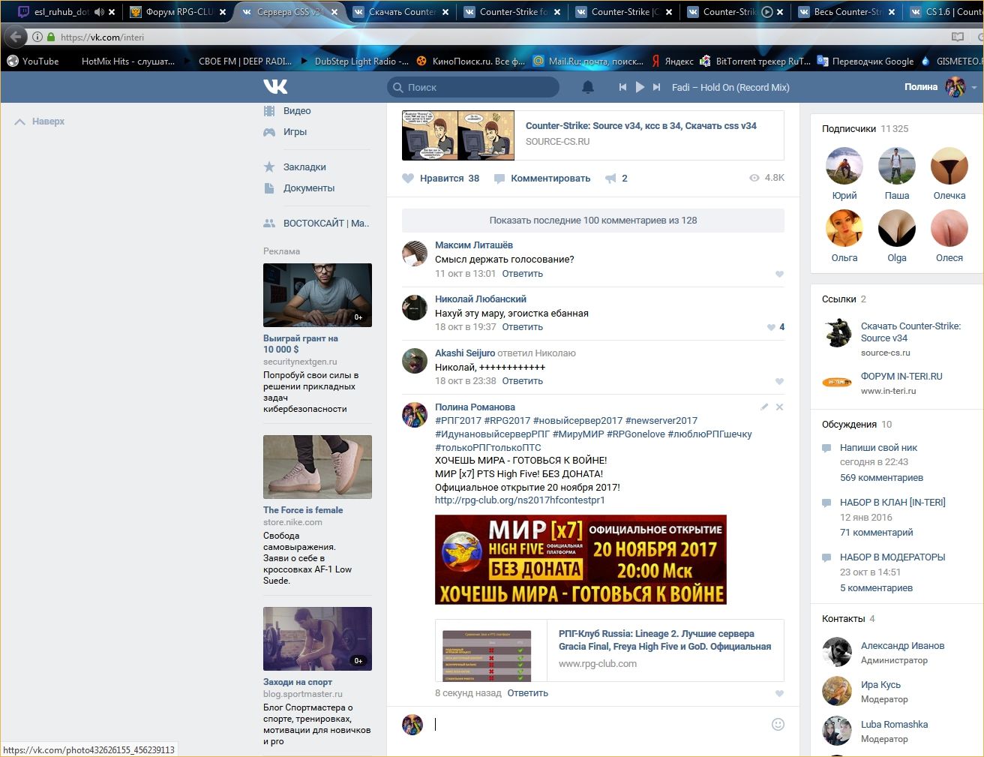Open the emoji smiley picker
This screenshot has width=984, height=757.
point(778,724)
